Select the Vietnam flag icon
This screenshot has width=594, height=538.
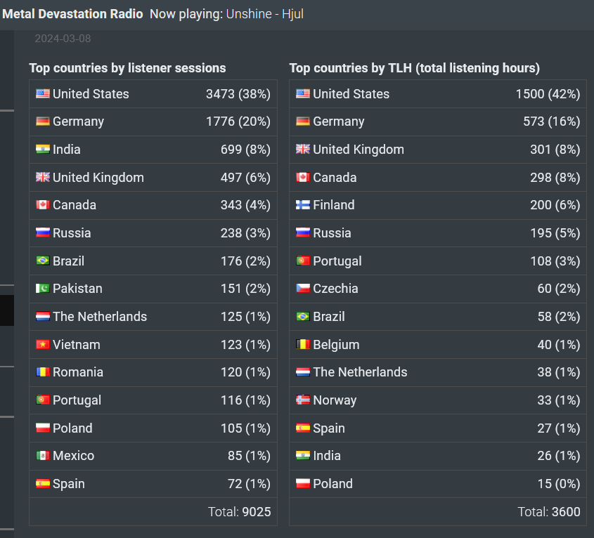pyautogui.click(x=43, y=345)
